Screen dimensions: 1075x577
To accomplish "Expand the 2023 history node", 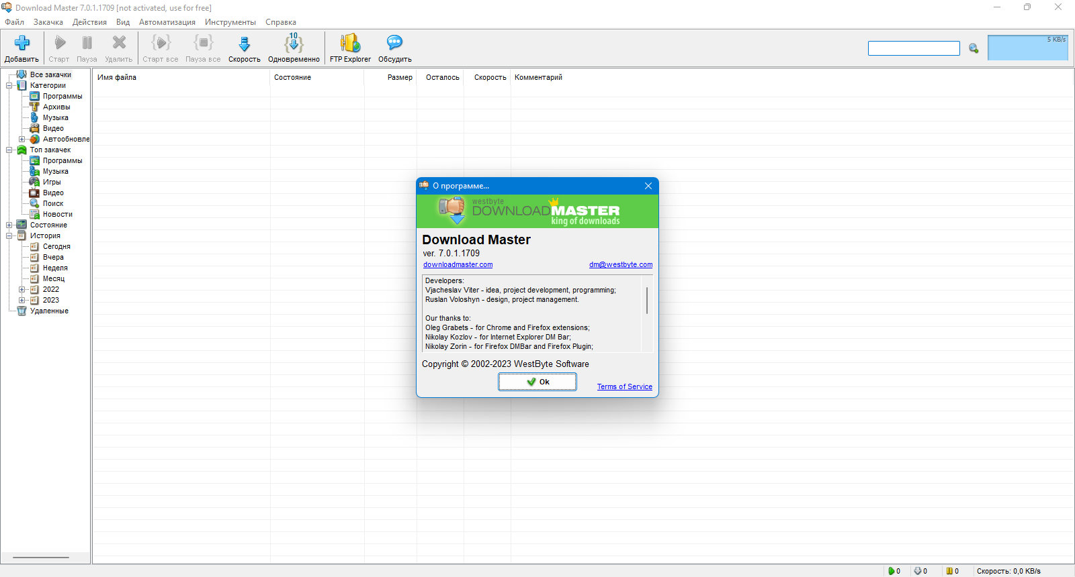I will 22,300.
